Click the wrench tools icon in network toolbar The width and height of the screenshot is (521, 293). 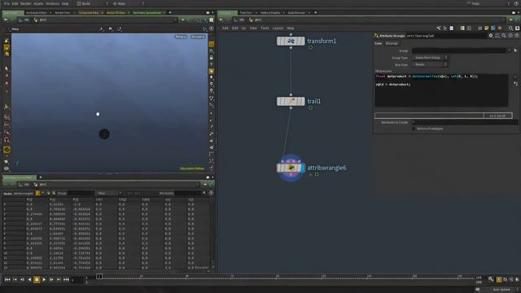[x=439, y=28]
